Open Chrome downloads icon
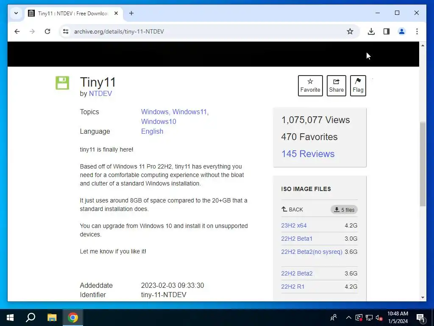The image size is (434, 326). click(x=371, y=31)
